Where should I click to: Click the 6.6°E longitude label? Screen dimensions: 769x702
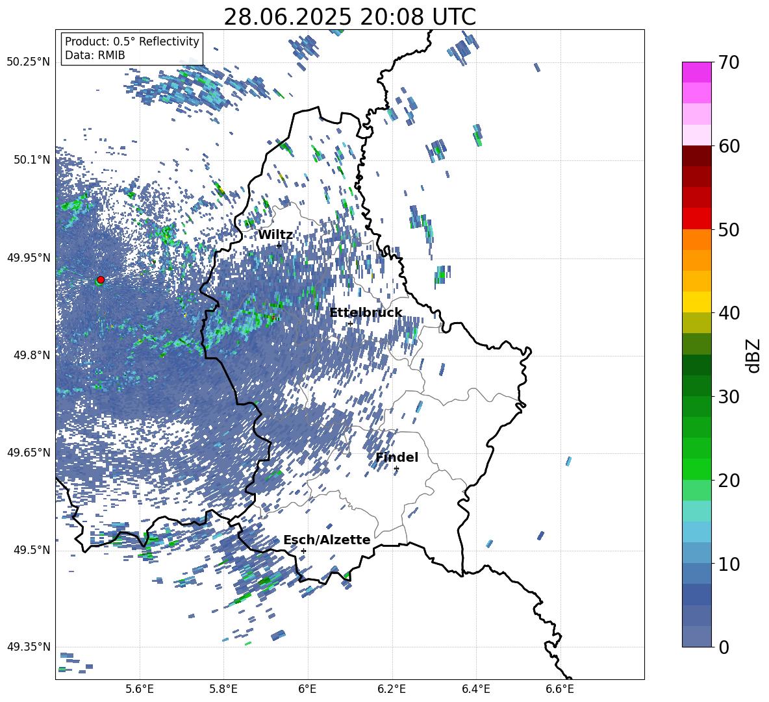click(560, 689)
